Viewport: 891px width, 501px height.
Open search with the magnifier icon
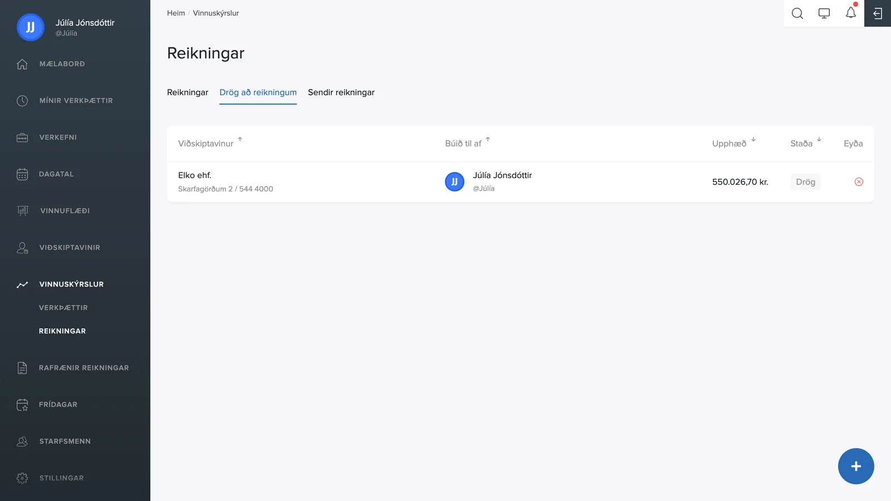click(x=797, y=13)
